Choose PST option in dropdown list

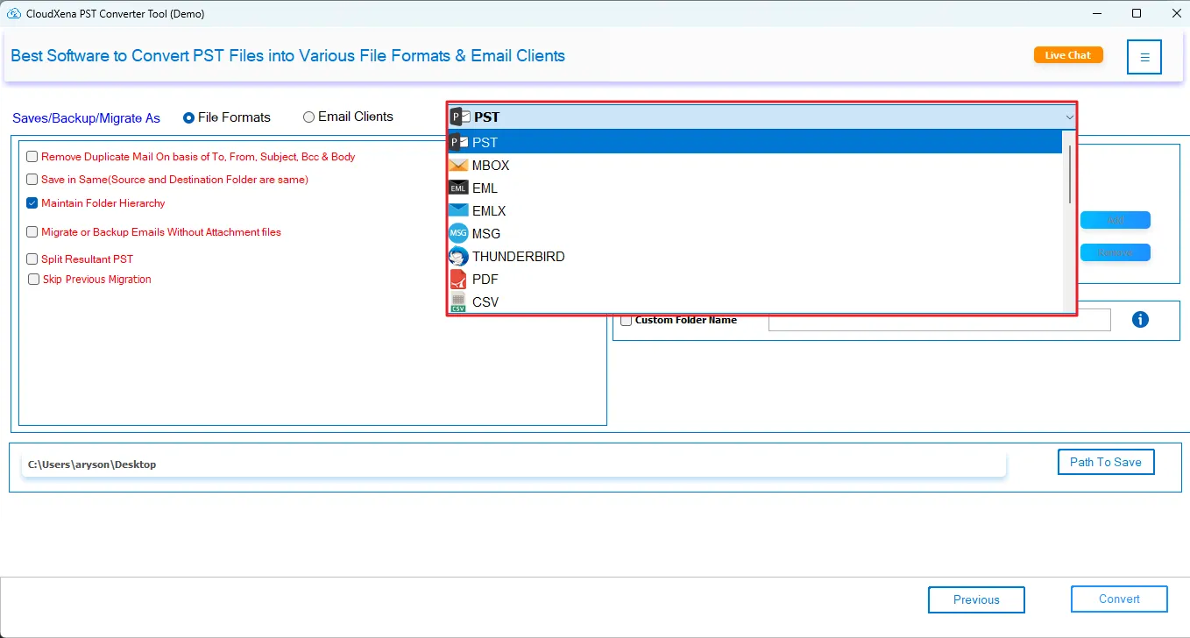[x=485, y=142]
